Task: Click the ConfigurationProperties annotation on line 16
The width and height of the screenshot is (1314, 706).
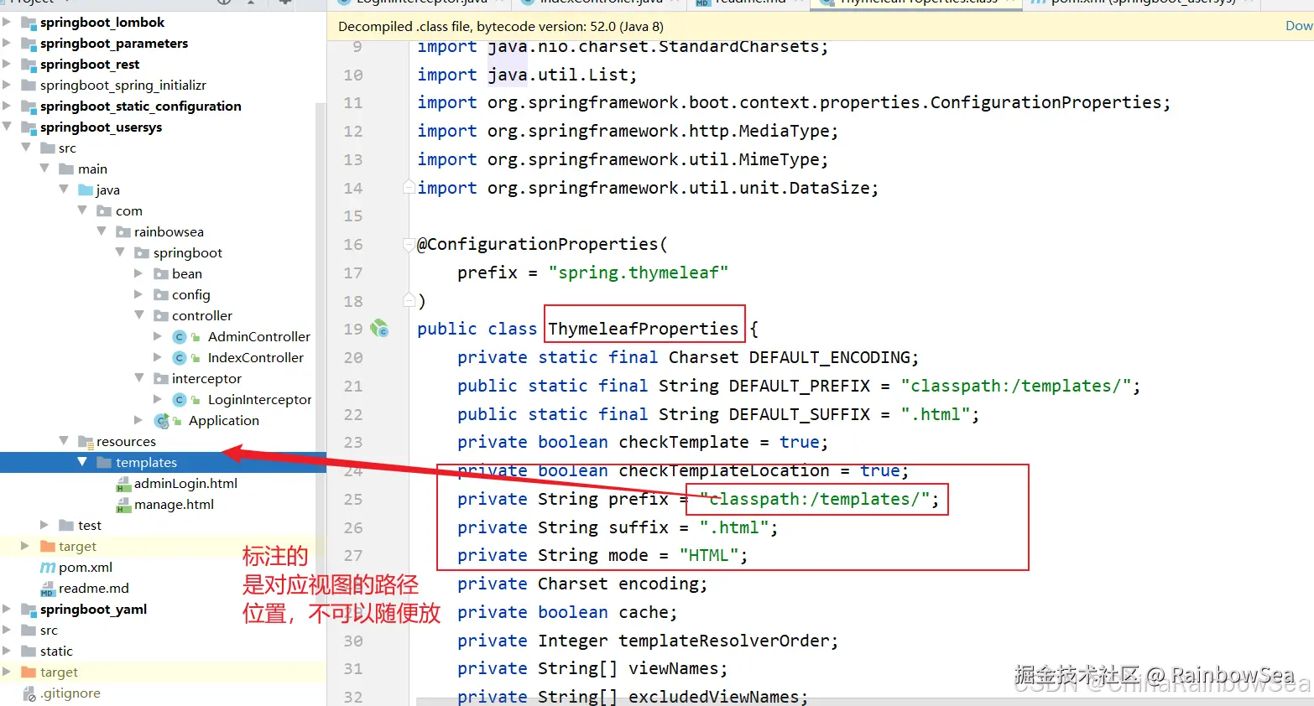Action: (537, 244)
